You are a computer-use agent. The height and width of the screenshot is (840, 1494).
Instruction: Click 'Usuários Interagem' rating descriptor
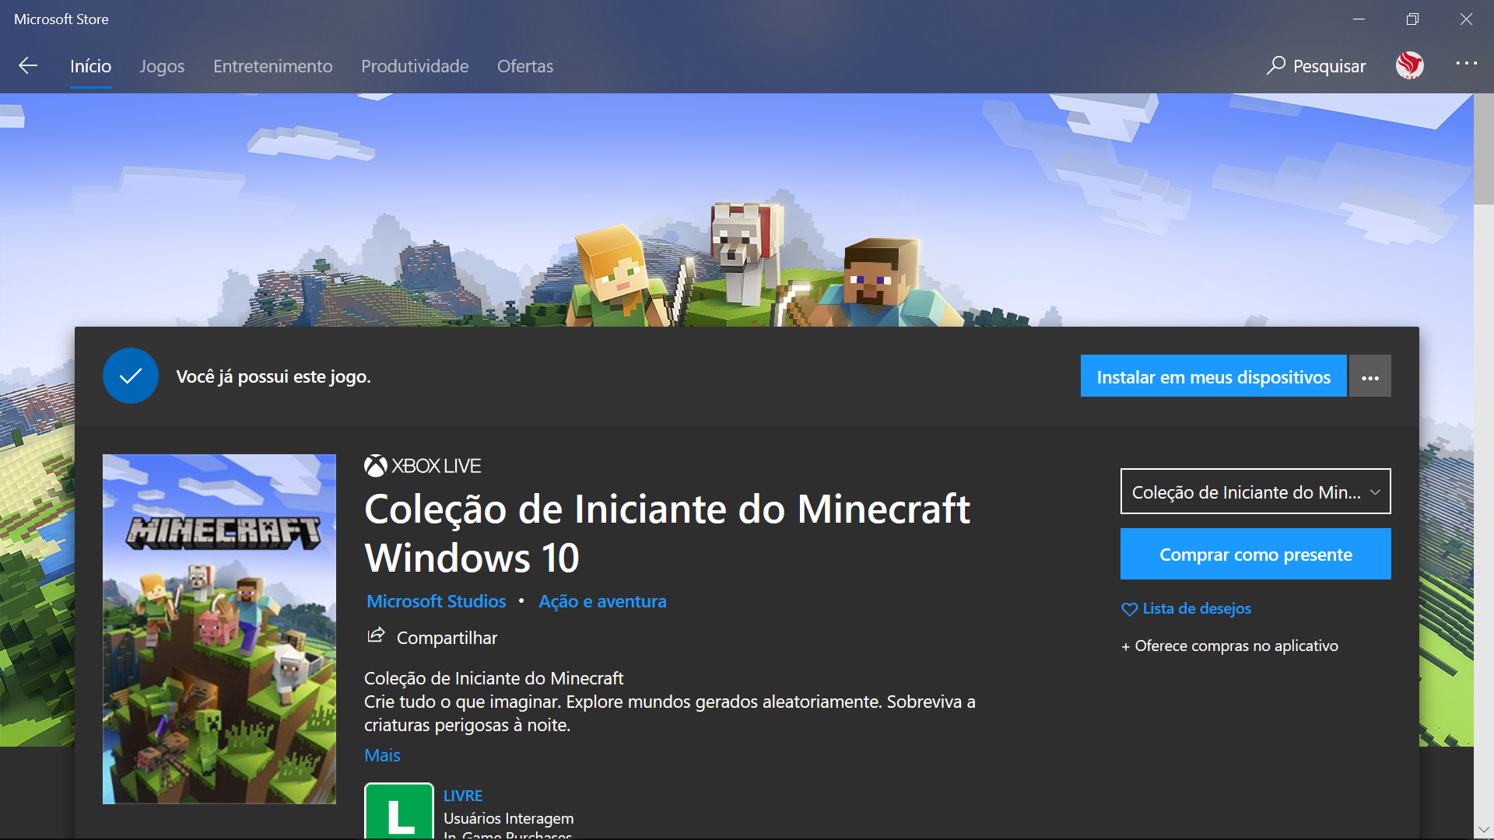[508, 818]
